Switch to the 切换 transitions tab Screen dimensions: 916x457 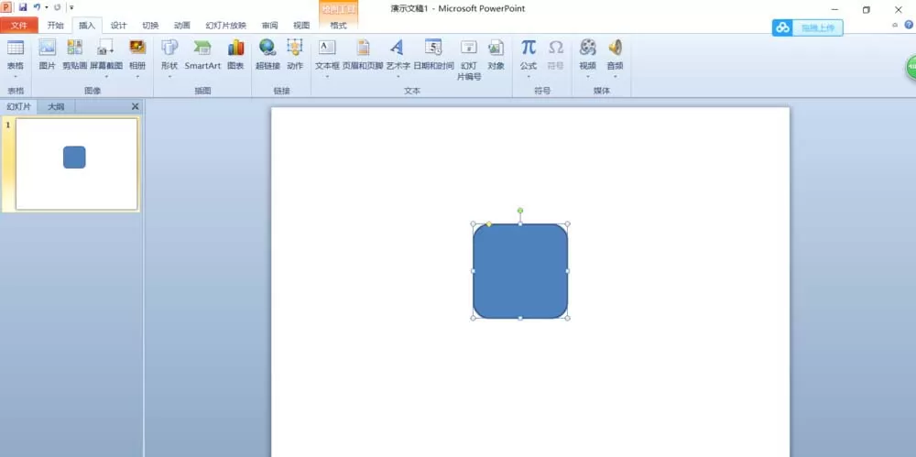(x=150, y=25)
